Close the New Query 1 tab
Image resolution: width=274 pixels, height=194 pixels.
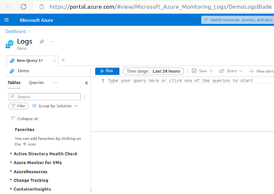[x=55, y=61]
